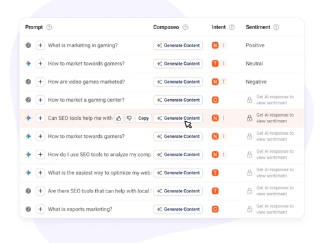Click plus button for 'Are there SEO tools' row
The image size is (324, 243).
[40, 191]
